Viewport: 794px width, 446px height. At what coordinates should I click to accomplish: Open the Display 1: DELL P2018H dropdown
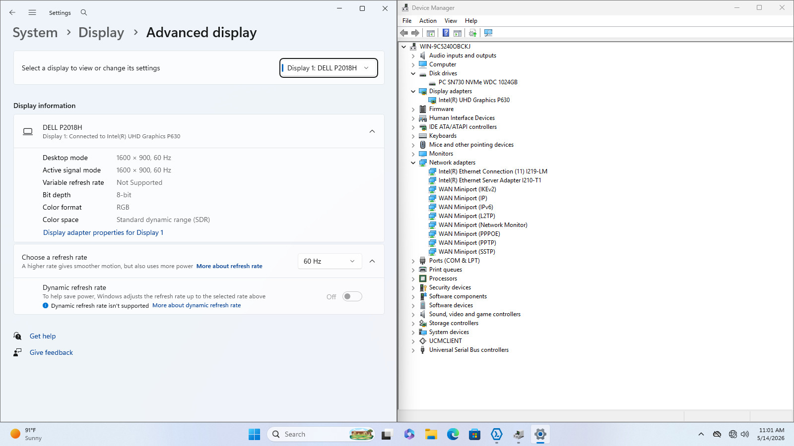coord(329,68)
